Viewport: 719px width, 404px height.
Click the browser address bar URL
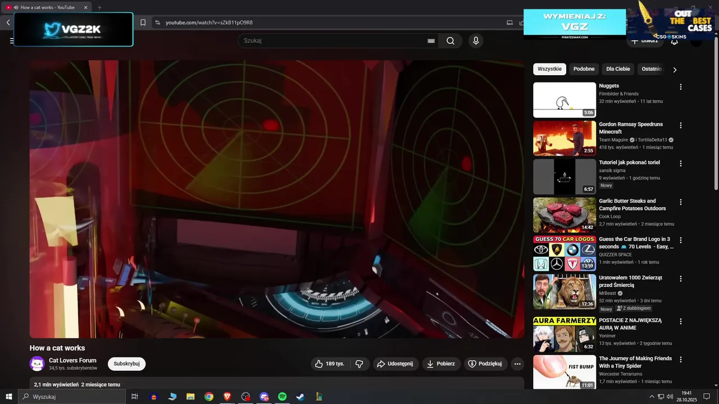[x=209, y=22]
